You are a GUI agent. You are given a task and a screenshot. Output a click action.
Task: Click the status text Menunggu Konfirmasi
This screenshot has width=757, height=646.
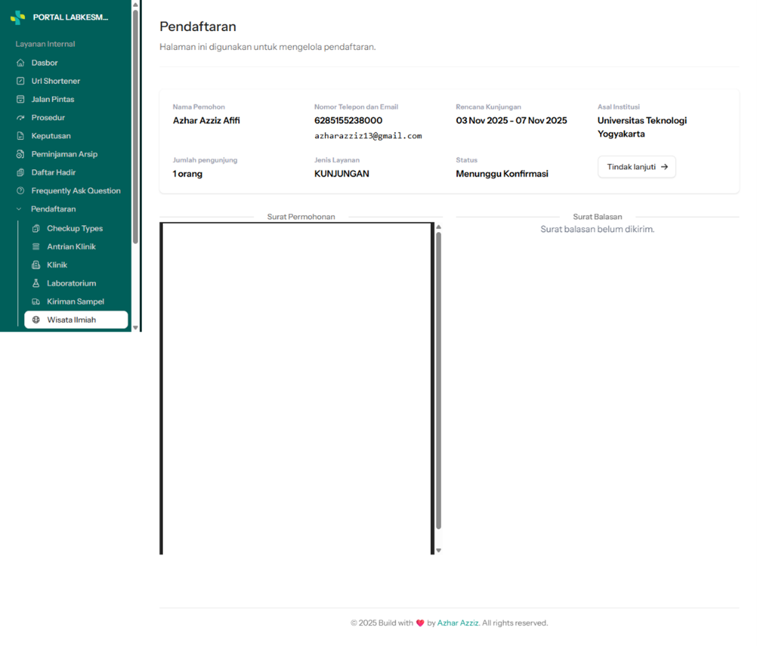click(x=502, y=174)
